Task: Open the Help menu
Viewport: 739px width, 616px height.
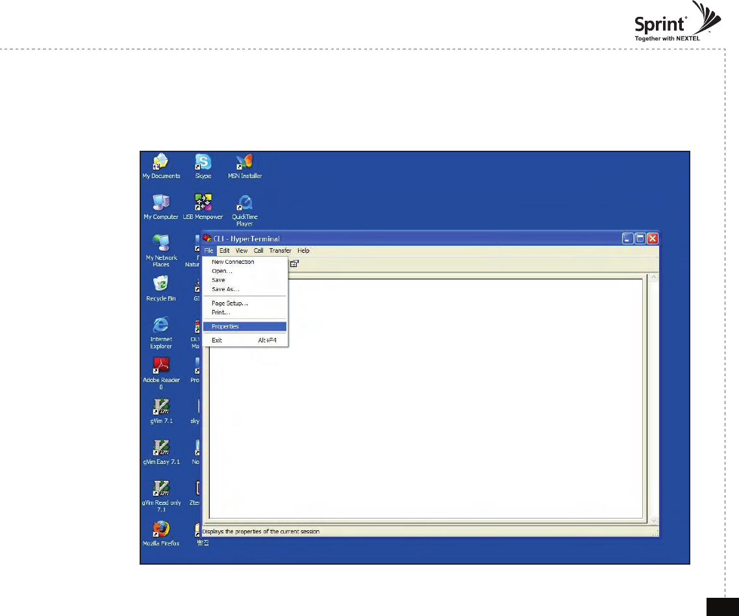Action: click(x=303, y=250)
